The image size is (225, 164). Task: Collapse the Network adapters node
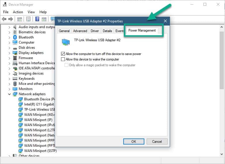pyautogui.click(x=9, y=94)
